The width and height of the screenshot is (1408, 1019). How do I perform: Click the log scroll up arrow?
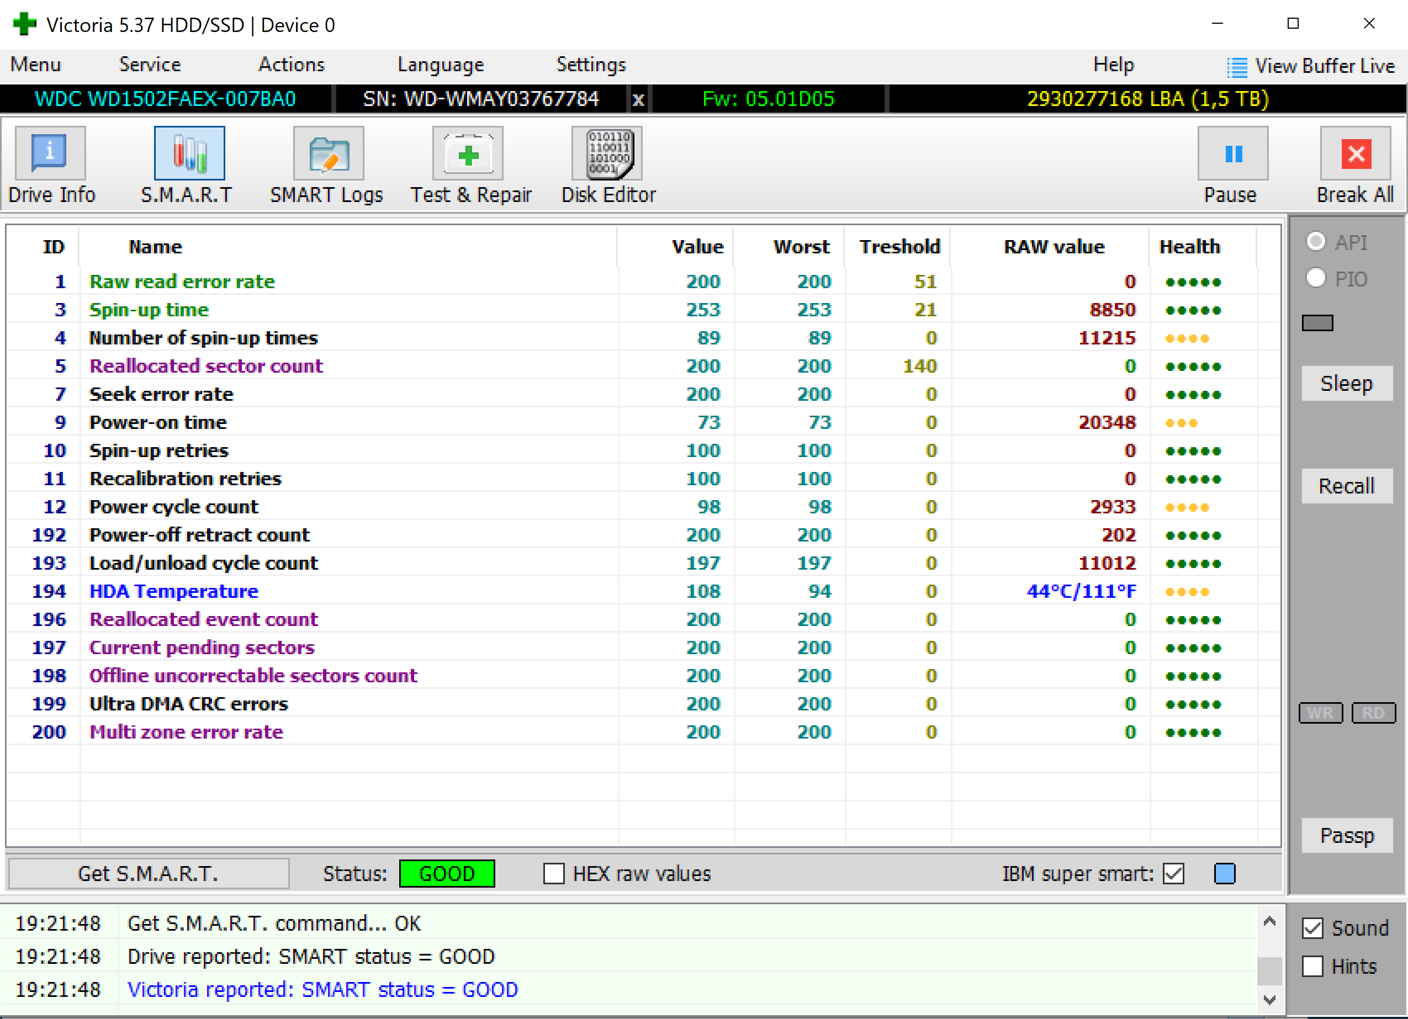coord(1269,921)
